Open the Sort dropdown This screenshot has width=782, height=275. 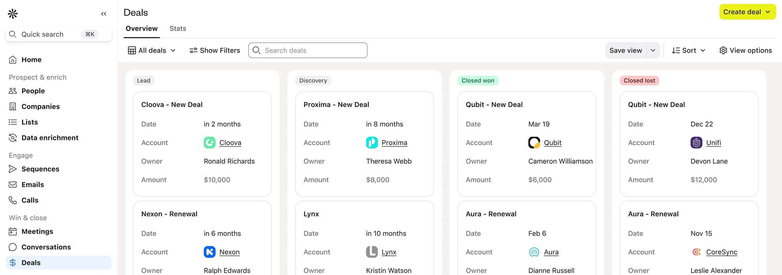[x=688, y=50]
